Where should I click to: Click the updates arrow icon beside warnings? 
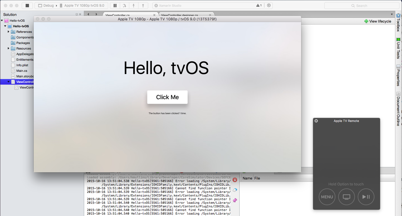[x=269, y=6]
